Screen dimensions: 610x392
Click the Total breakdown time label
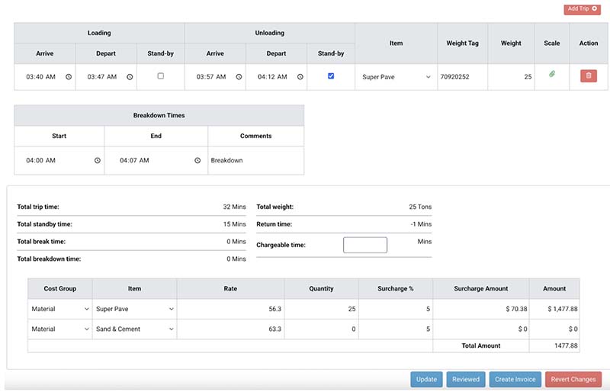point(49,259)
